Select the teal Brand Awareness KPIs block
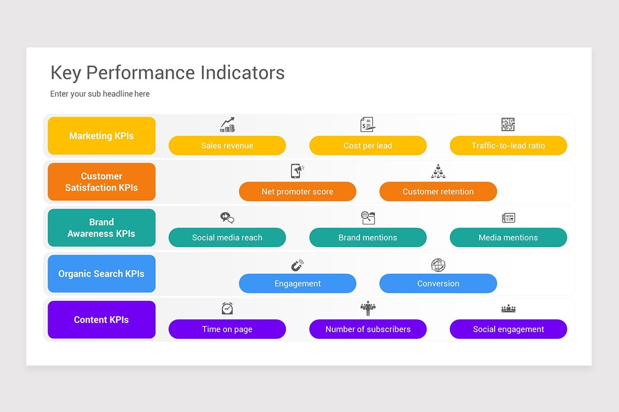The image size is (619, 412). point(102,228)
